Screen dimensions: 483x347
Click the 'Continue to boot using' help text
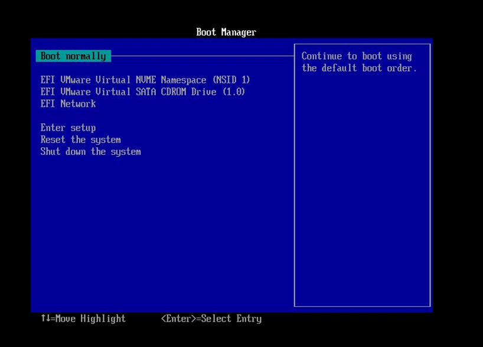(357, 56)
